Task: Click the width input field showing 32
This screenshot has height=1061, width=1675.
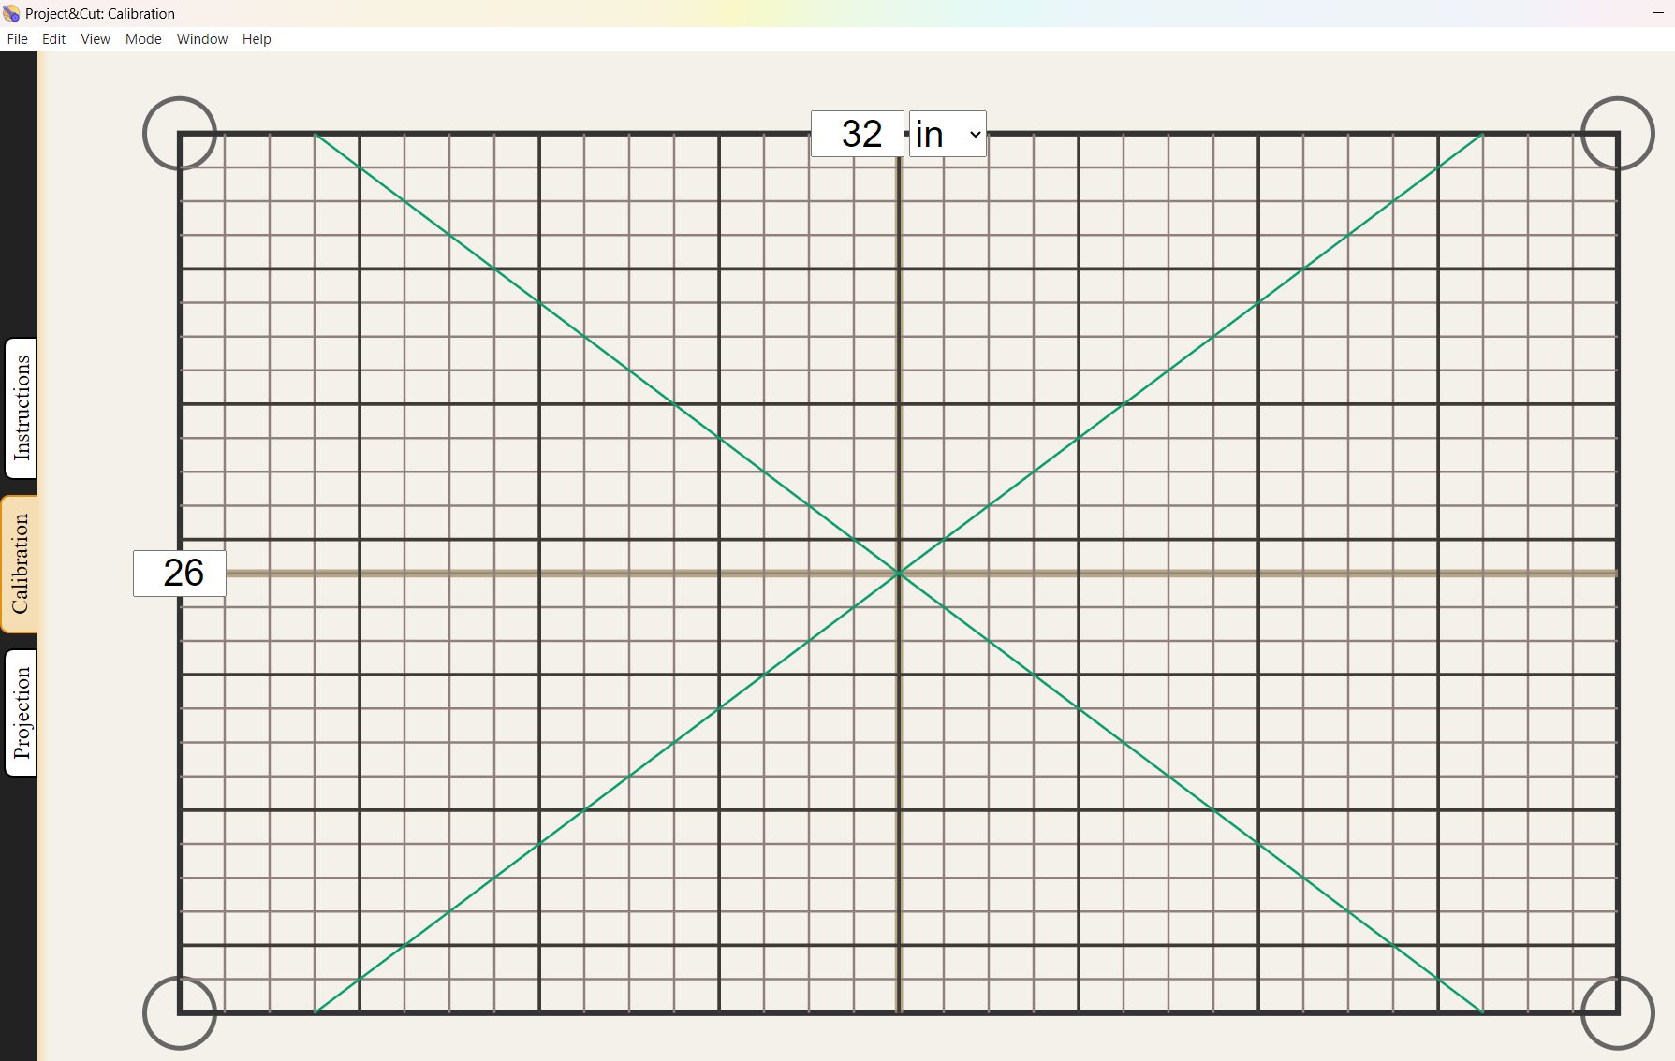Action: (856, 134)
